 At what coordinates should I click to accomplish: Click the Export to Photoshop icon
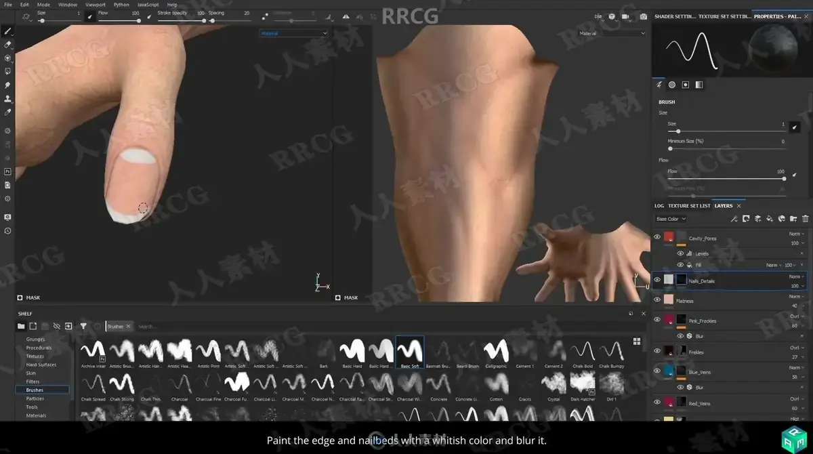7,171
